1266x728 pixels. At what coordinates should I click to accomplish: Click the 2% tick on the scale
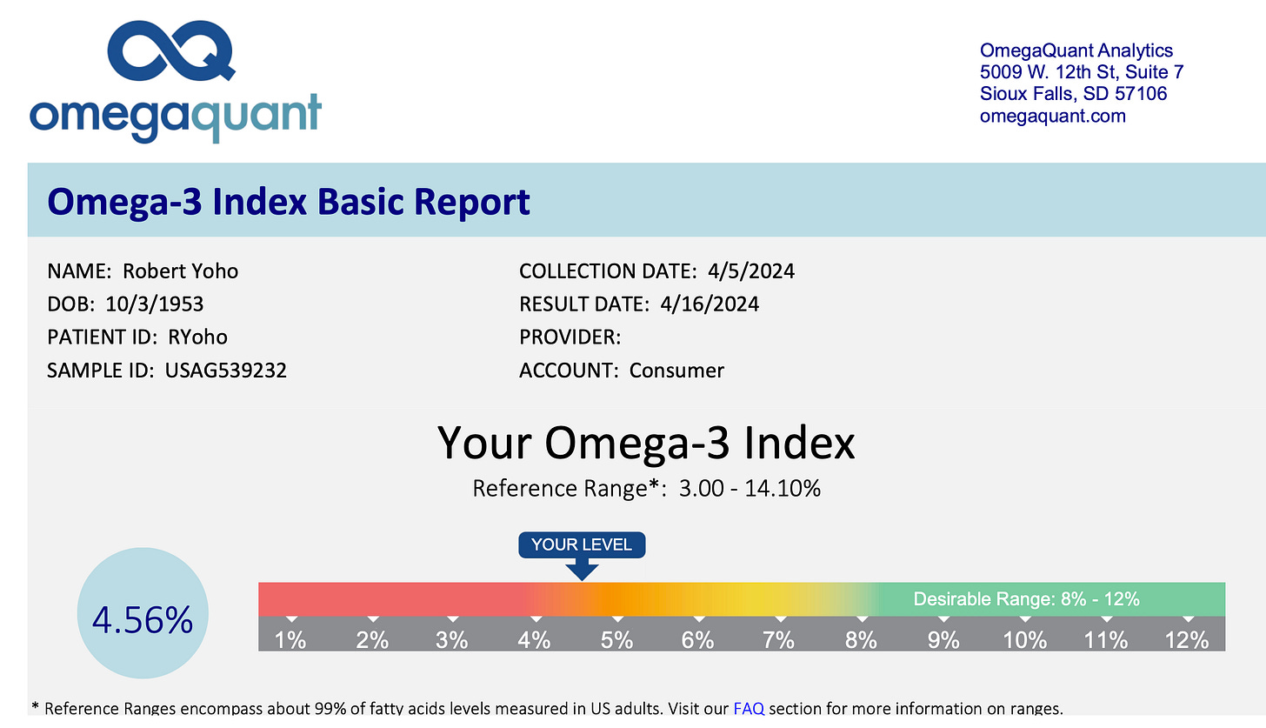(x=372, y=639)
